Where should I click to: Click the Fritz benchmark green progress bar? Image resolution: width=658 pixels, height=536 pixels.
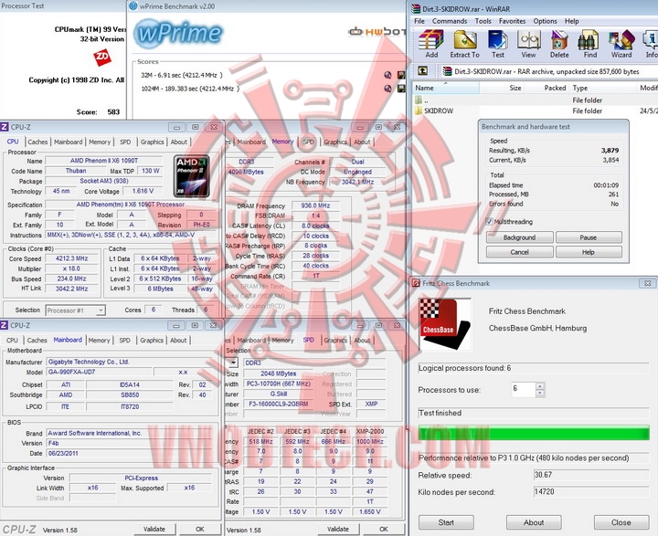coord(534,433)
